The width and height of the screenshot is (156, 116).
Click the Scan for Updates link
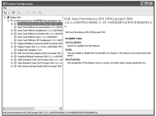73,42
